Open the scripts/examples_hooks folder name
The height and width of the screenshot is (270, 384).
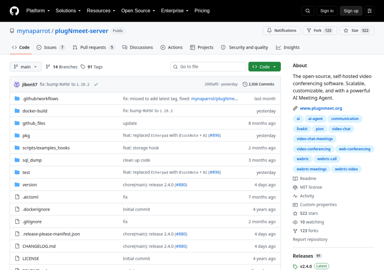click(46, 148)
